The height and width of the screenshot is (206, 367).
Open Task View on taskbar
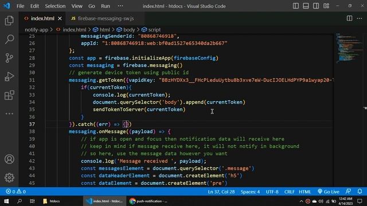point(32,201)
